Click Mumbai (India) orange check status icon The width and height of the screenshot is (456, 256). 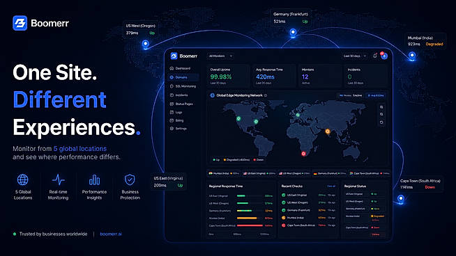[284, 218]
